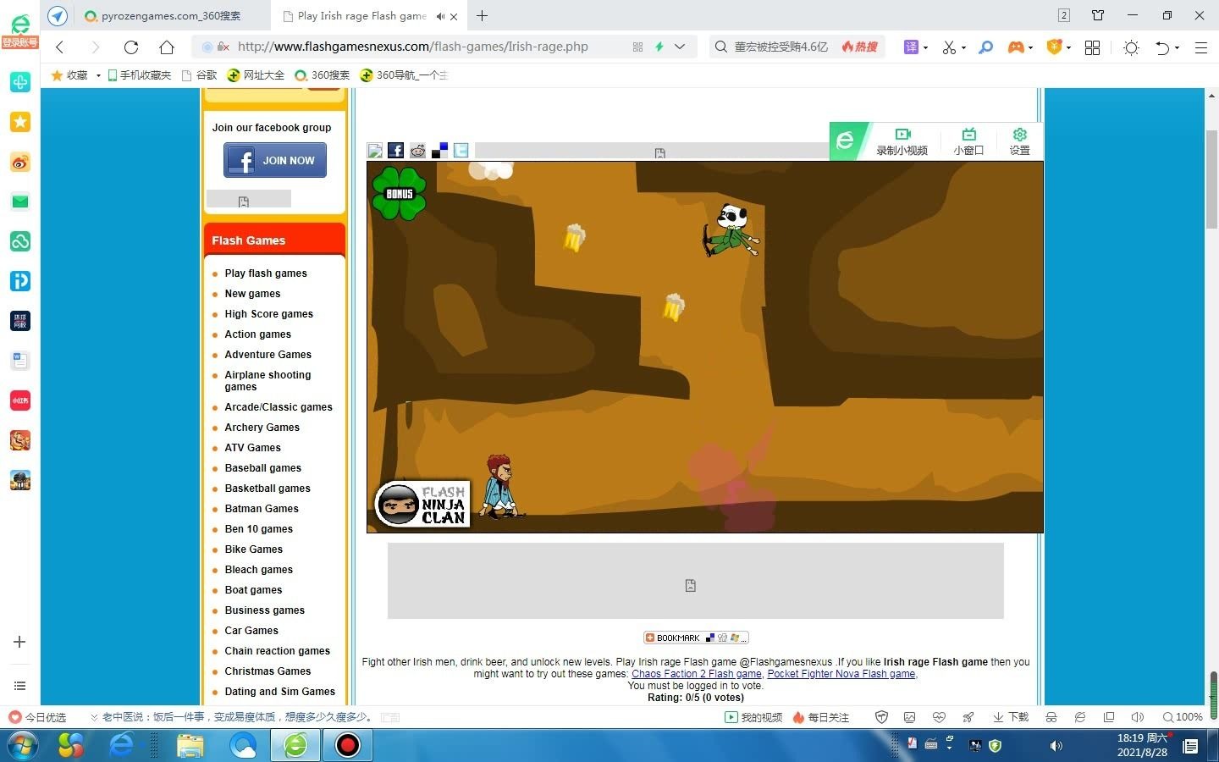Click the taskbar clock 18:19
This screenshot has width=1219, height=762.
click(1142, 745)
